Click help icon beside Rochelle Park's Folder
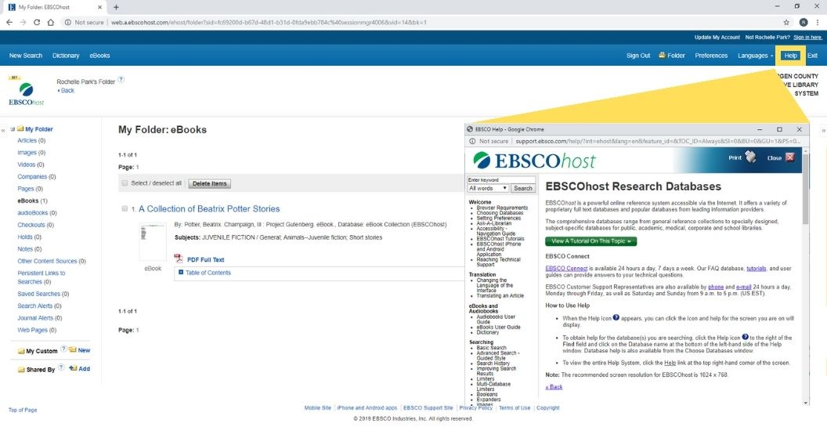The height and width of the screenshot is (445, 827). click(x=121, y=80)
